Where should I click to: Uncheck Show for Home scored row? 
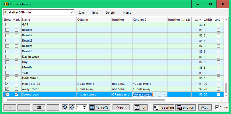tap(7, 84)
